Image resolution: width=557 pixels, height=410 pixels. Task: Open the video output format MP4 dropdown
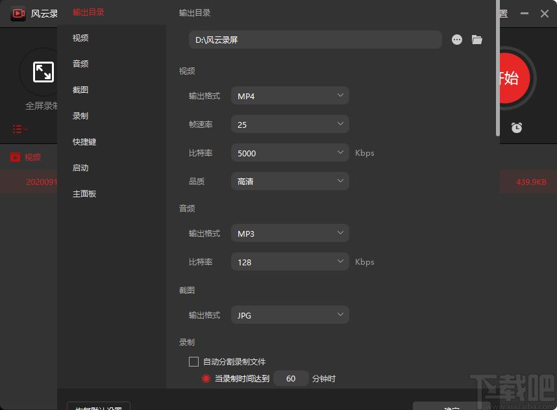(x=290, y=96)
